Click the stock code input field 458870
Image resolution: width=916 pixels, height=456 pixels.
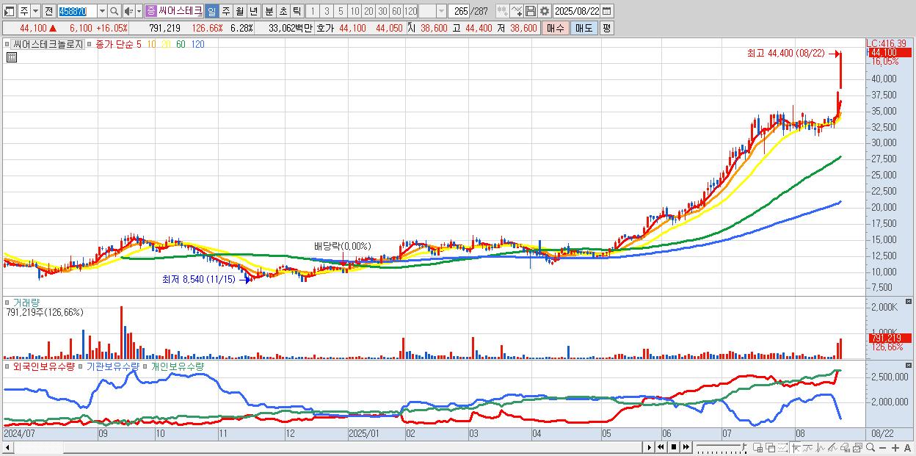click(77, 11)
